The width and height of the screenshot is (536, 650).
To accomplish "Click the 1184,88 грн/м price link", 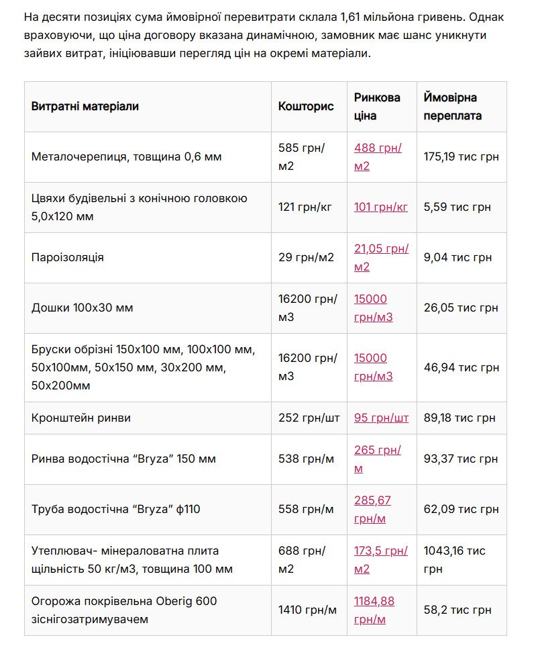I will [374, 610].
